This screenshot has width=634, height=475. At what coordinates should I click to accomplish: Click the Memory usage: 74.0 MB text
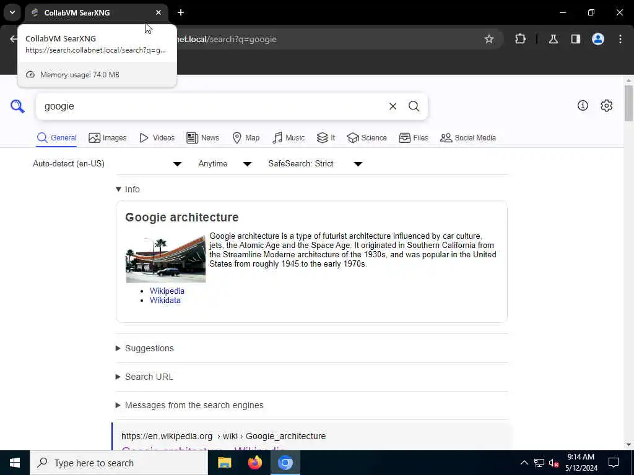tap(80, 75)
